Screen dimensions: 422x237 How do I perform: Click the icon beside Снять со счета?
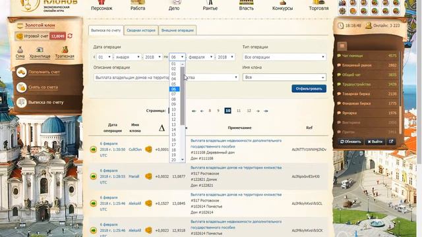[x=22, y=88]
